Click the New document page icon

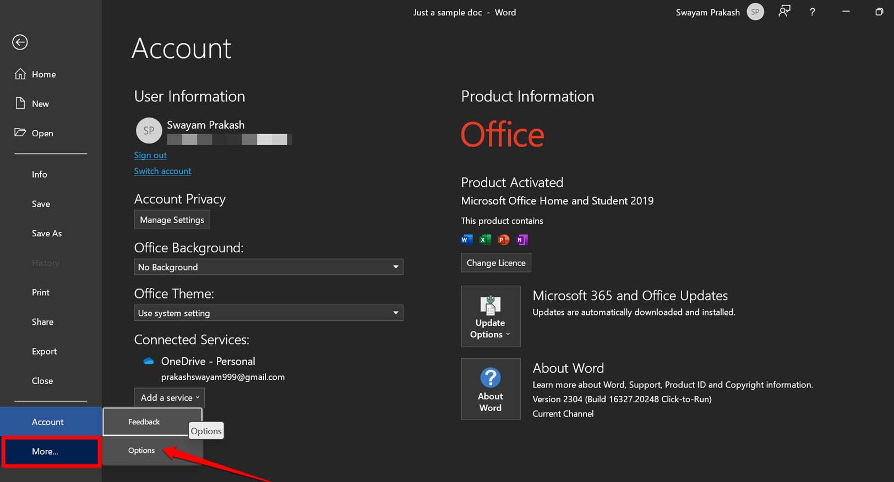[20, 103]
